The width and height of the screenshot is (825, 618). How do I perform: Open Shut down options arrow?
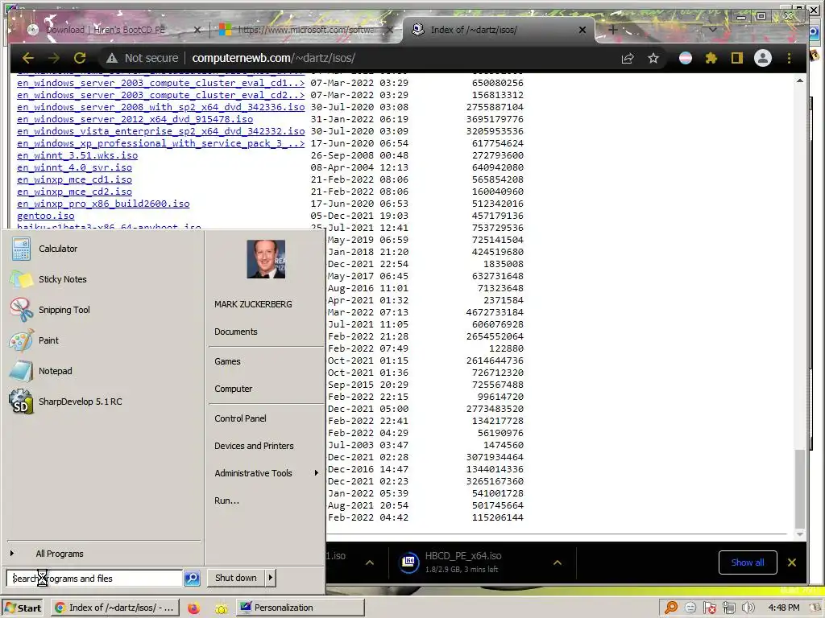point(271,578)
